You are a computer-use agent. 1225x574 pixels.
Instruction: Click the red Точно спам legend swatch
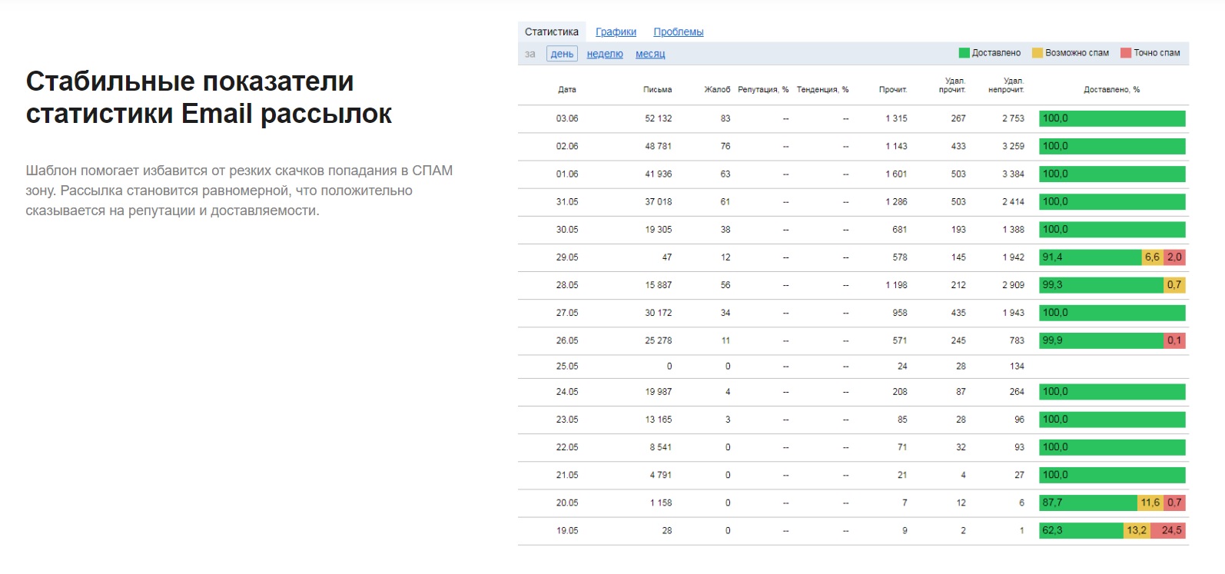point(1126,53)
